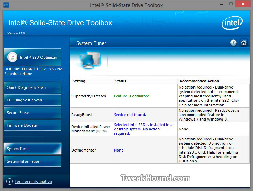The image size is (253, 191).
Task: Click the Setting column header
Action: [x=91, y=81]
